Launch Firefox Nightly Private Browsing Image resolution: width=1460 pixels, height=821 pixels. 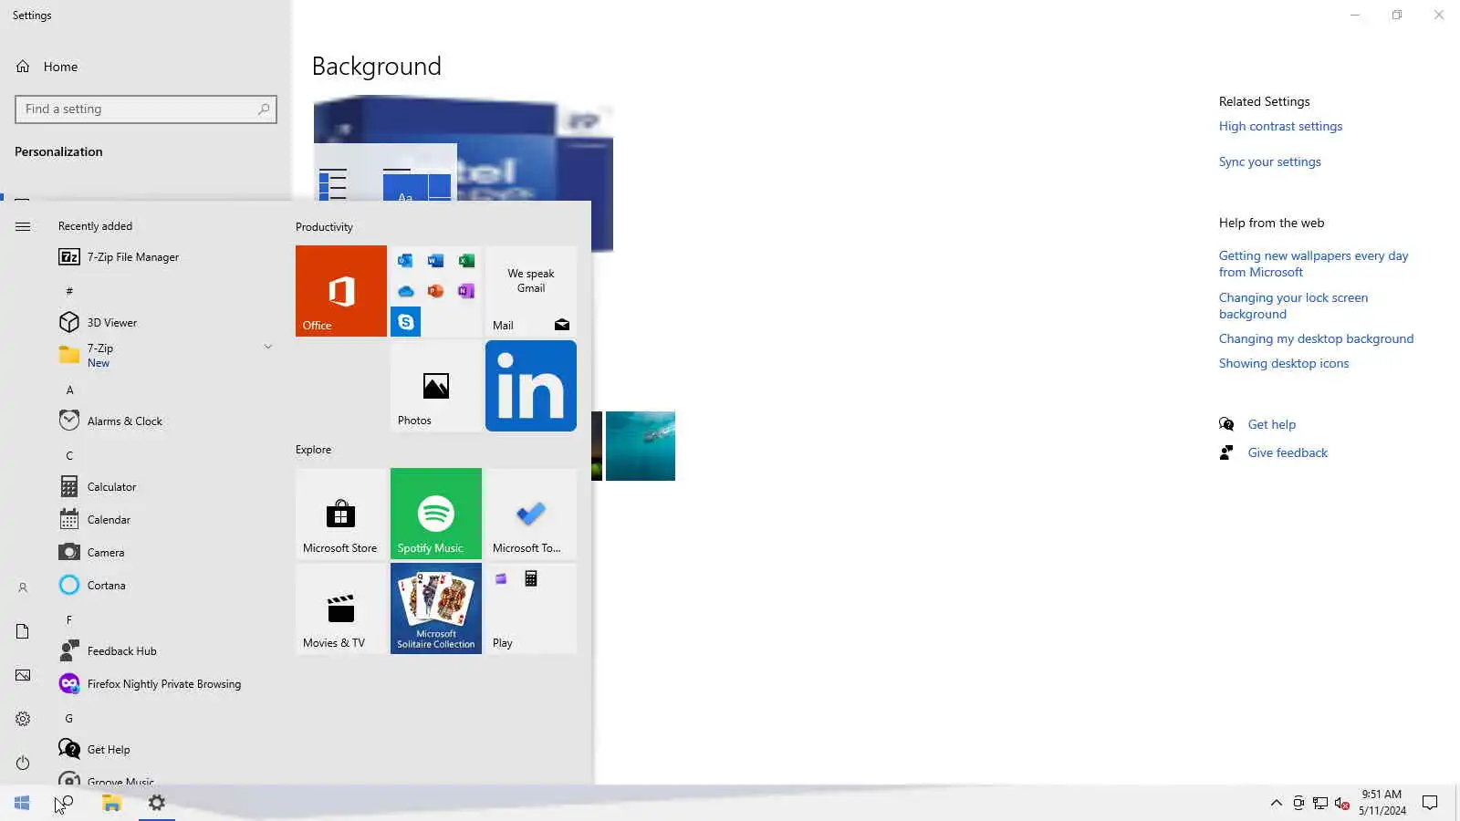click(x=164, y=684)
